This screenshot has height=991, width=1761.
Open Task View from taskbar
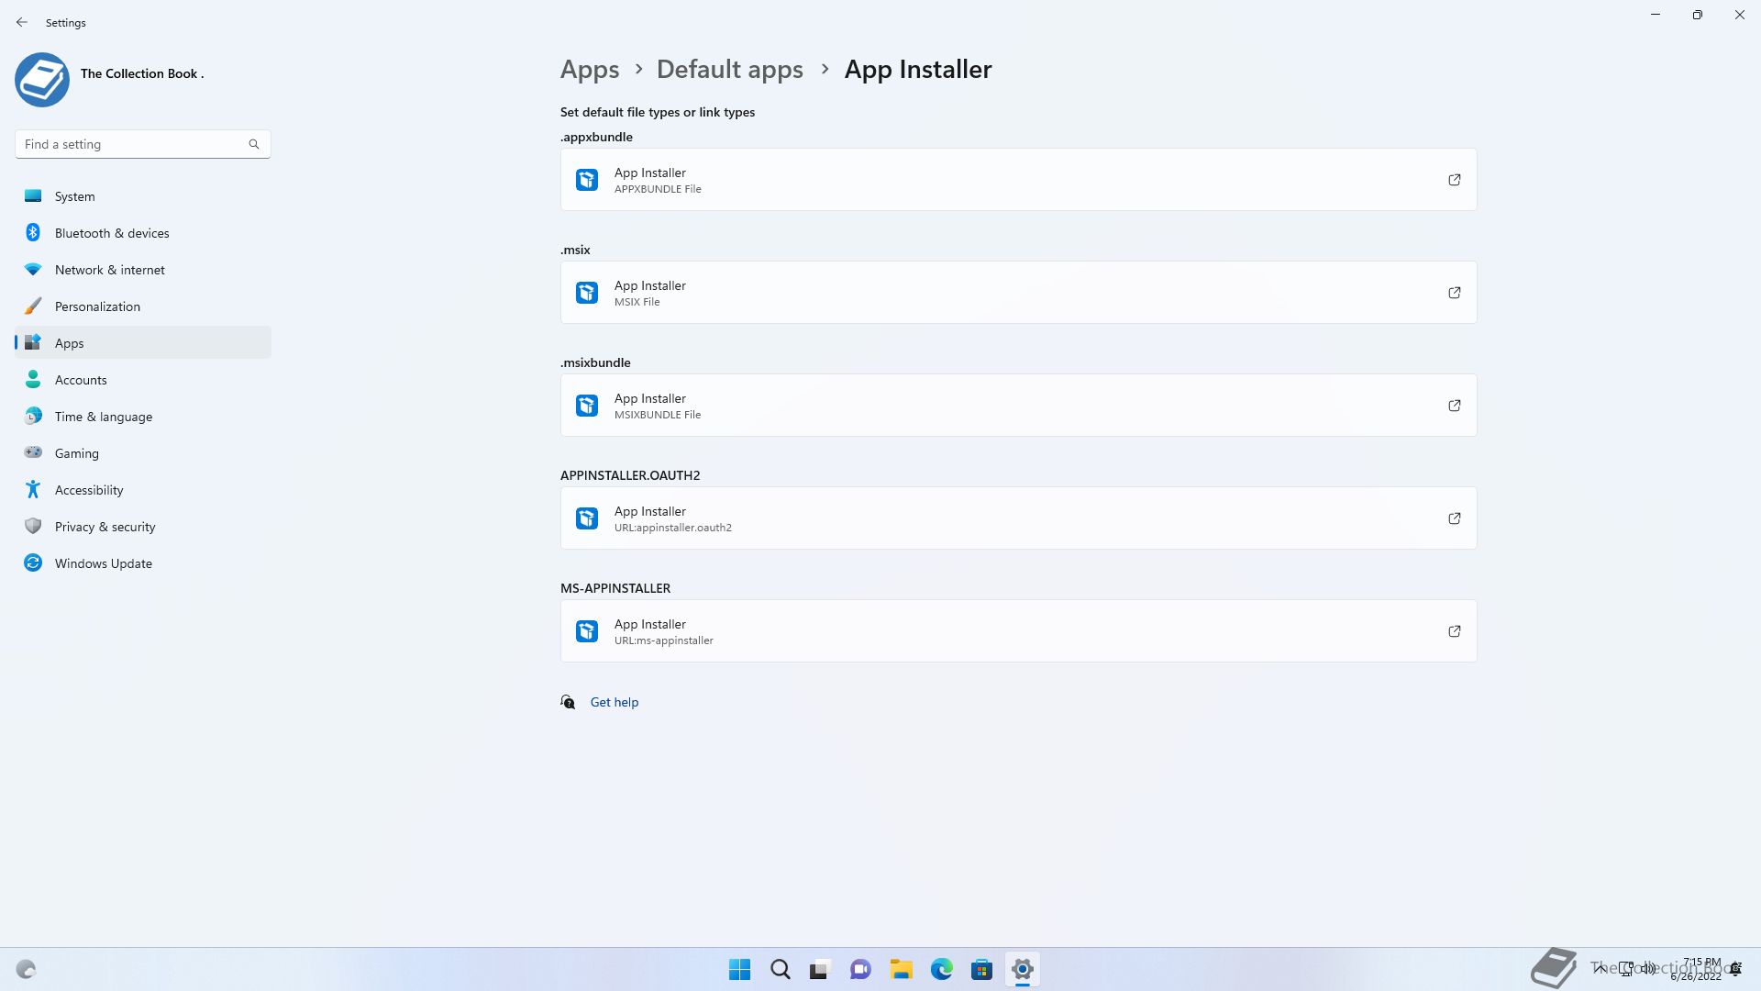coord(820,969)
